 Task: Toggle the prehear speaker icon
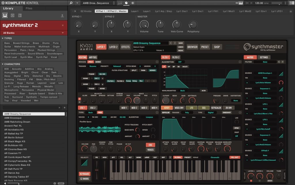click(5, 183)
